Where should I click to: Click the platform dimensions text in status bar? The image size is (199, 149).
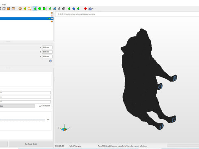click(60, 146)
